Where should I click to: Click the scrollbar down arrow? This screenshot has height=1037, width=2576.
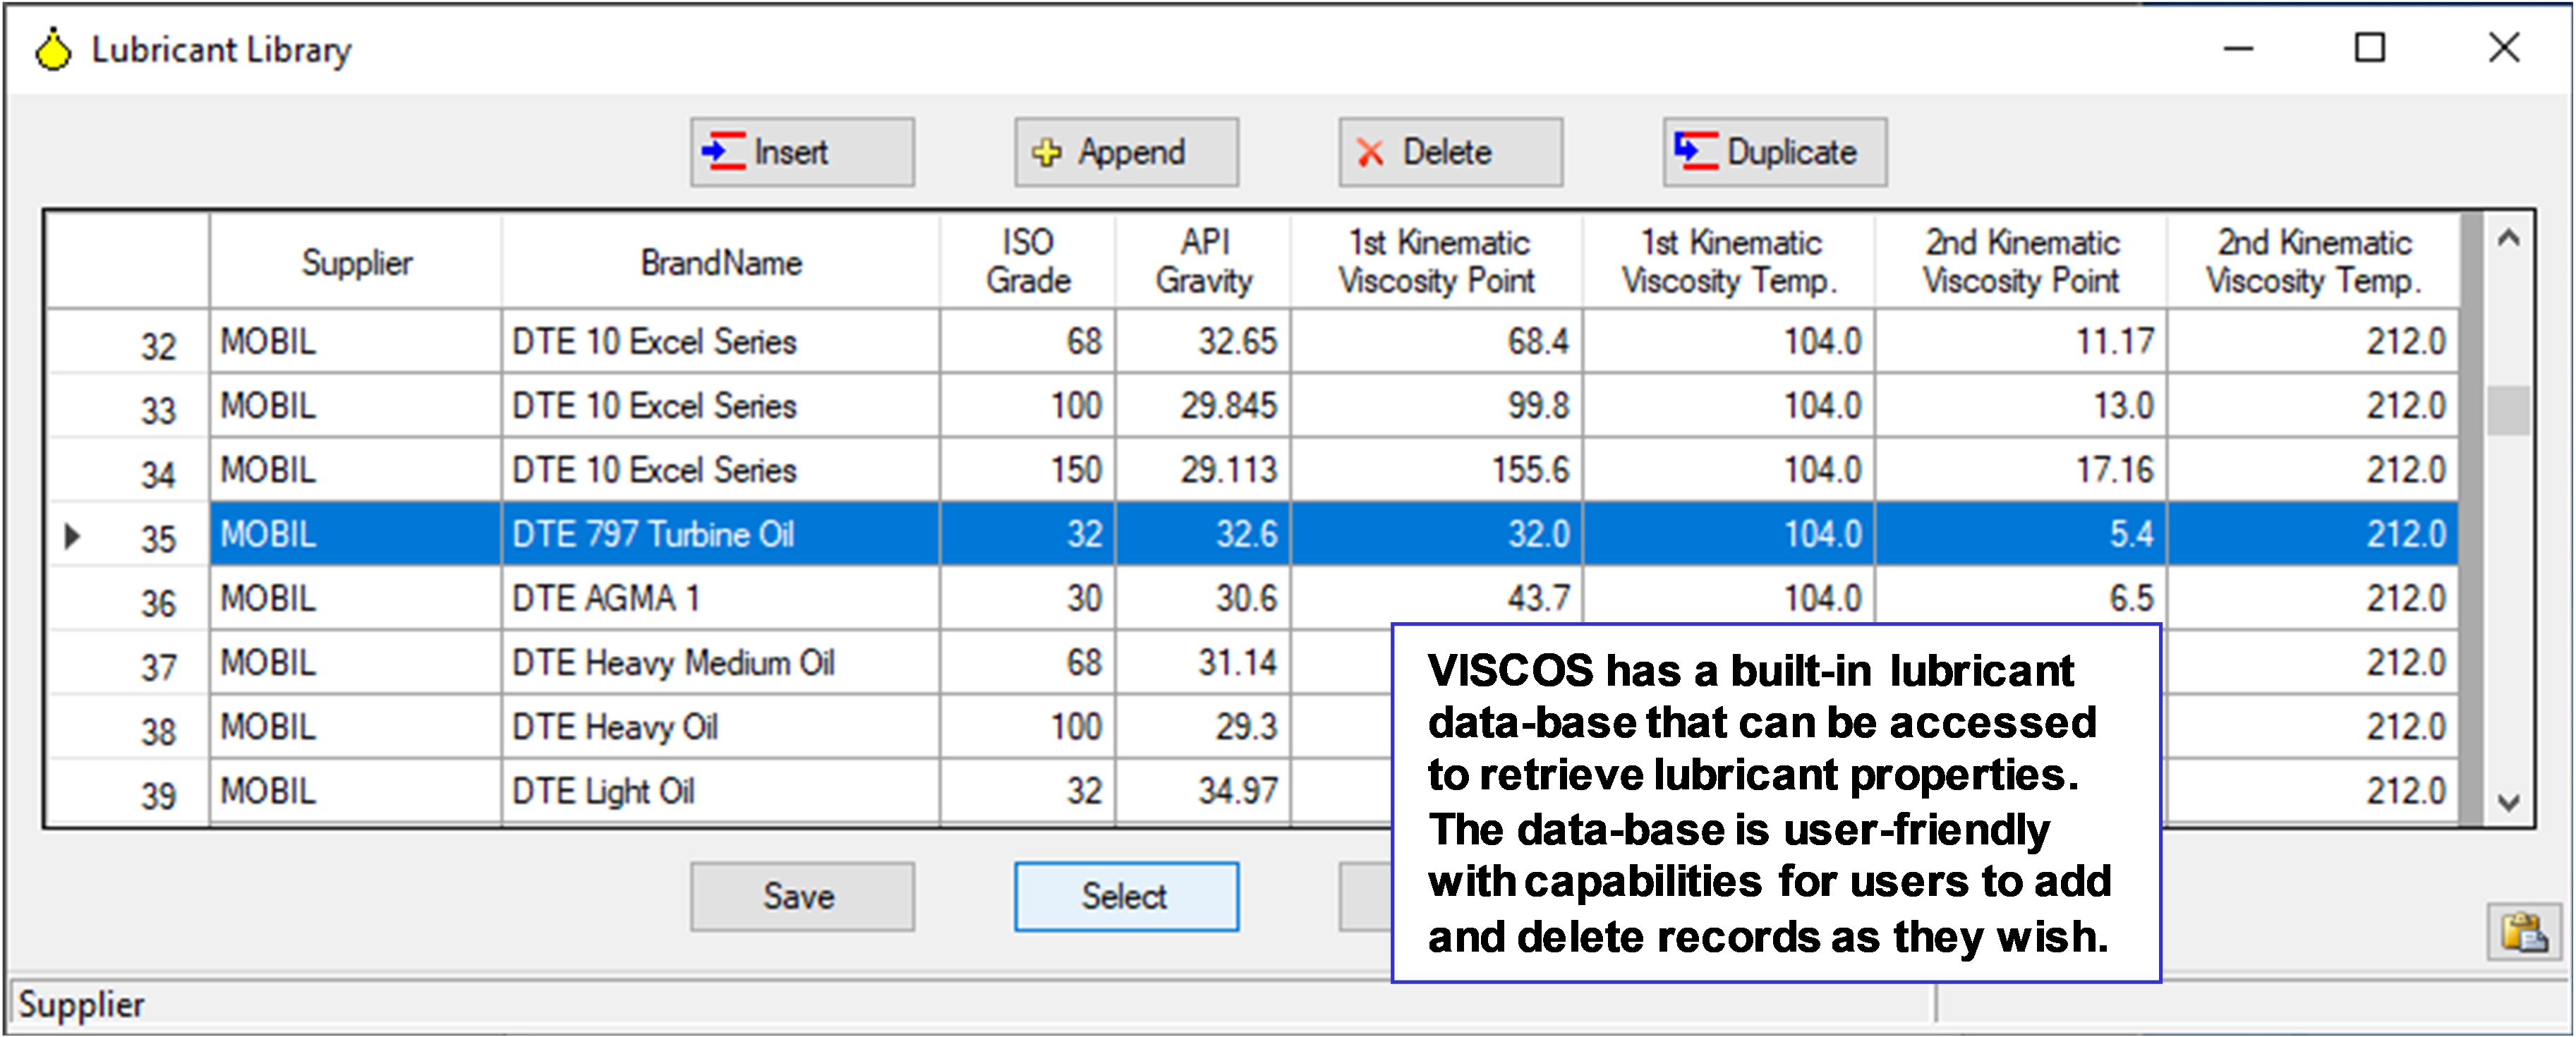[2508, 801]
